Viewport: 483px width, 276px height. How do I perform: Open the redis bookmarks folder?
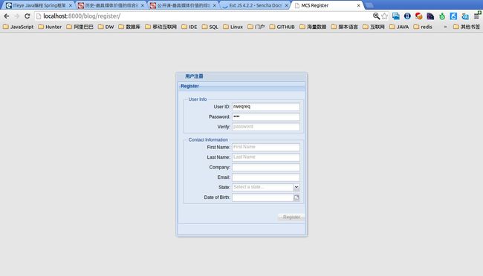click(x=423, y=27)
